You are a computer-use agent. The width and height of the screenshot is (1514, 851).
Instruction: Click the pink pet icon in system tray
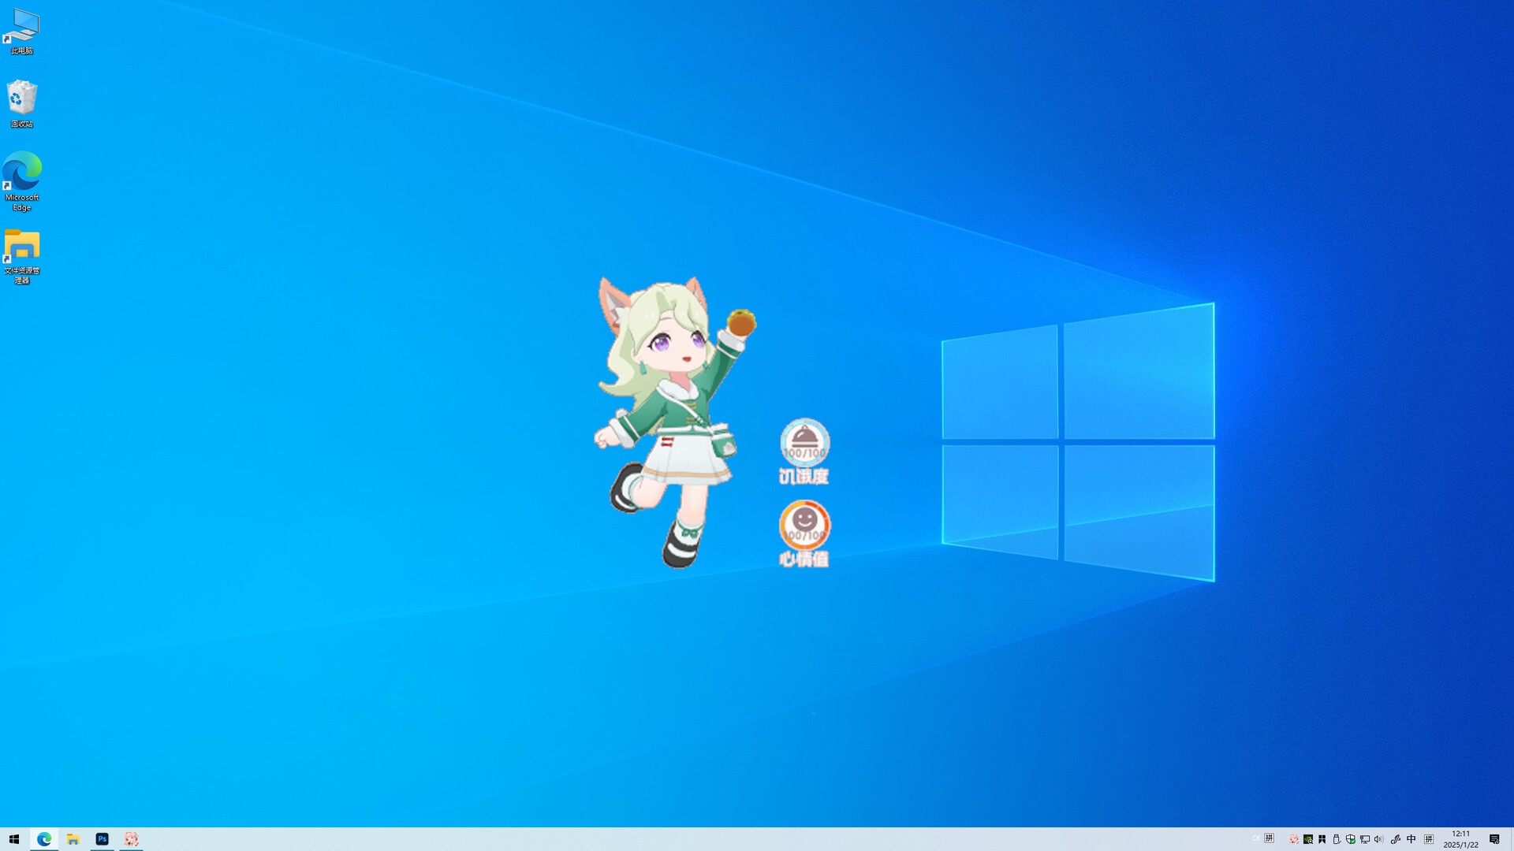[x=1294, y=839]
